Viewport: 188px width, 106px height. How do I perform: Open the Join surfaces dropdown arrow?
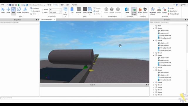pyautogui.click(x=38, y=14)
